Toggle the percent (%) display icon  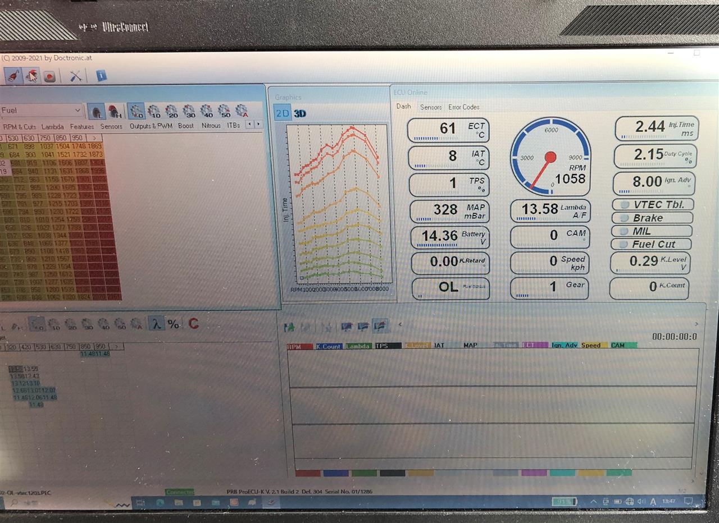click(x=174, y=324)
